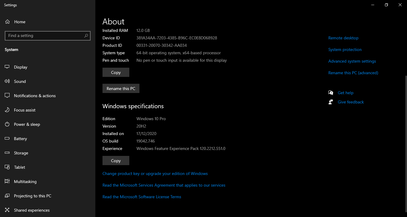
Task: Copy device specifications with upper Copy button
Action: 116,72
